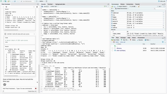Refresh the Environment pane
The width and height of the screenshot is (167, 94).
point(164,7)
